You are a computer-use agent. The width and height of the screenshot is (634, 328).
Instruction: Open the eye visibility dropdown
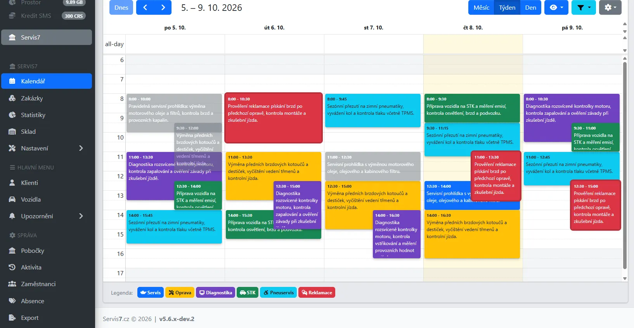[x=556, y=7]
